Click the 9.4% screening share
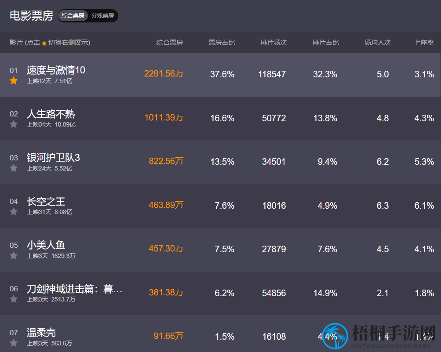The height and width of the screenshot is (352, 441). pyautogui.click(x=328, y=162)
